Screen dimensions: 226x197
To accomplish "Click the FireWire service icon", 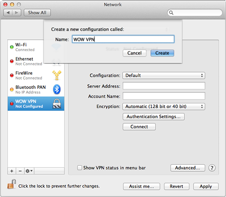I will click(x=57, y=75).
